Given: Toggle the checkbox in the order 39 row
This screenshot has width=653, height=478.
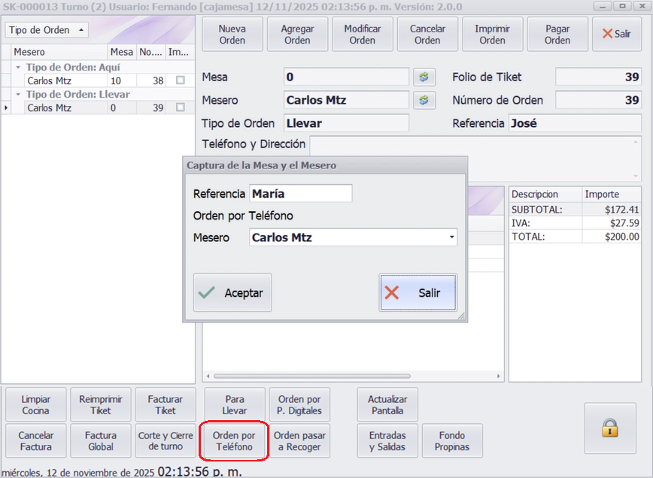Looking at the screenshot, I should point(180,107).
